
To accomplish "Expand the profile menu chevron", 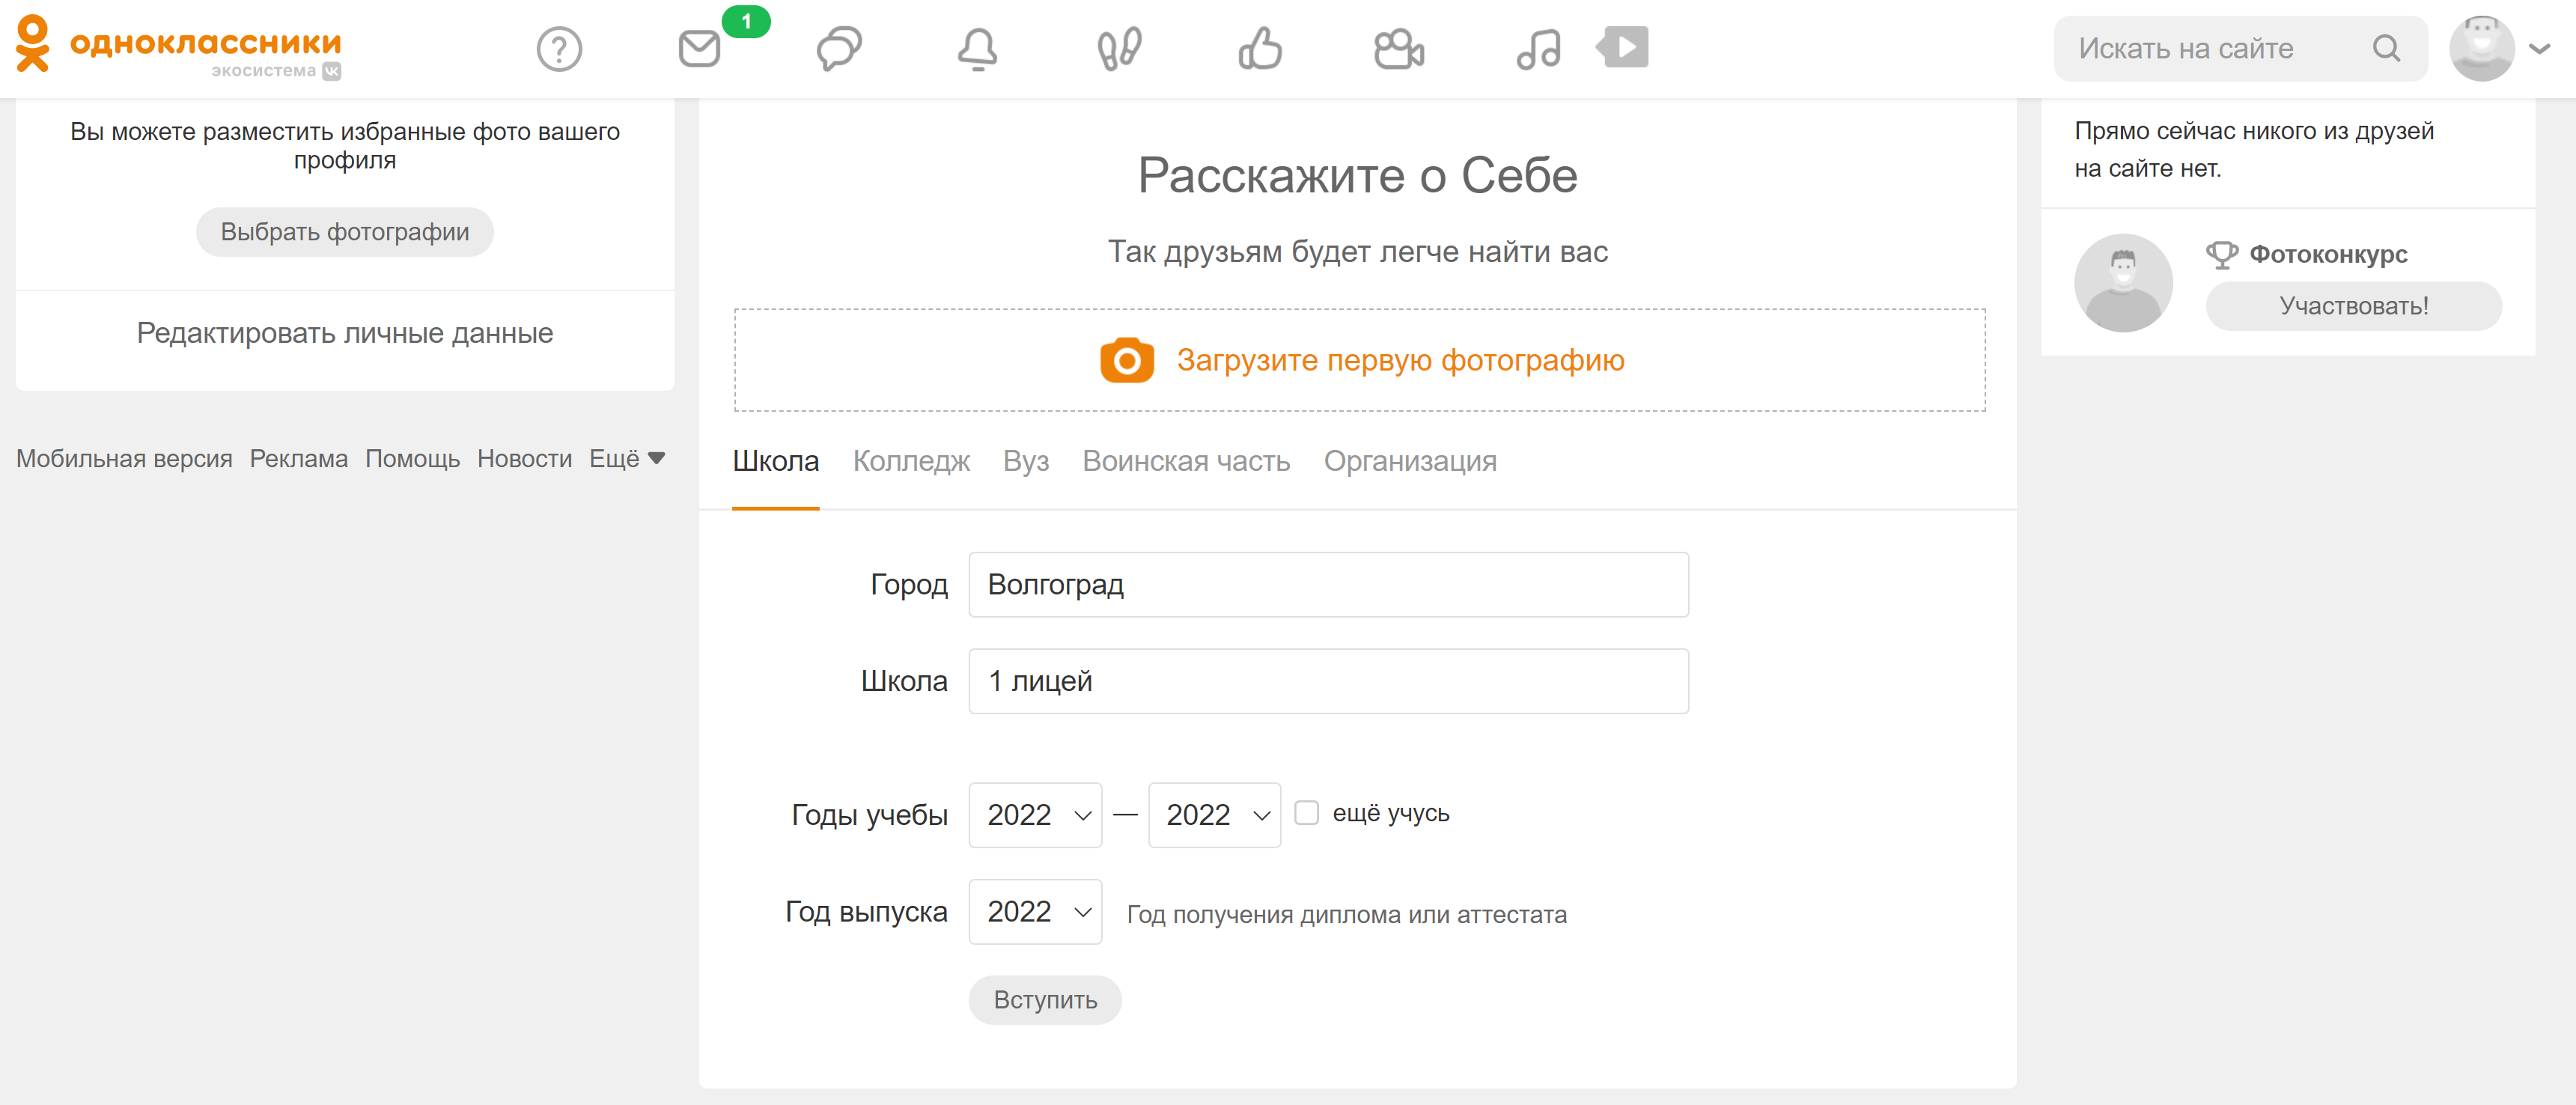I will point(2540,48).
